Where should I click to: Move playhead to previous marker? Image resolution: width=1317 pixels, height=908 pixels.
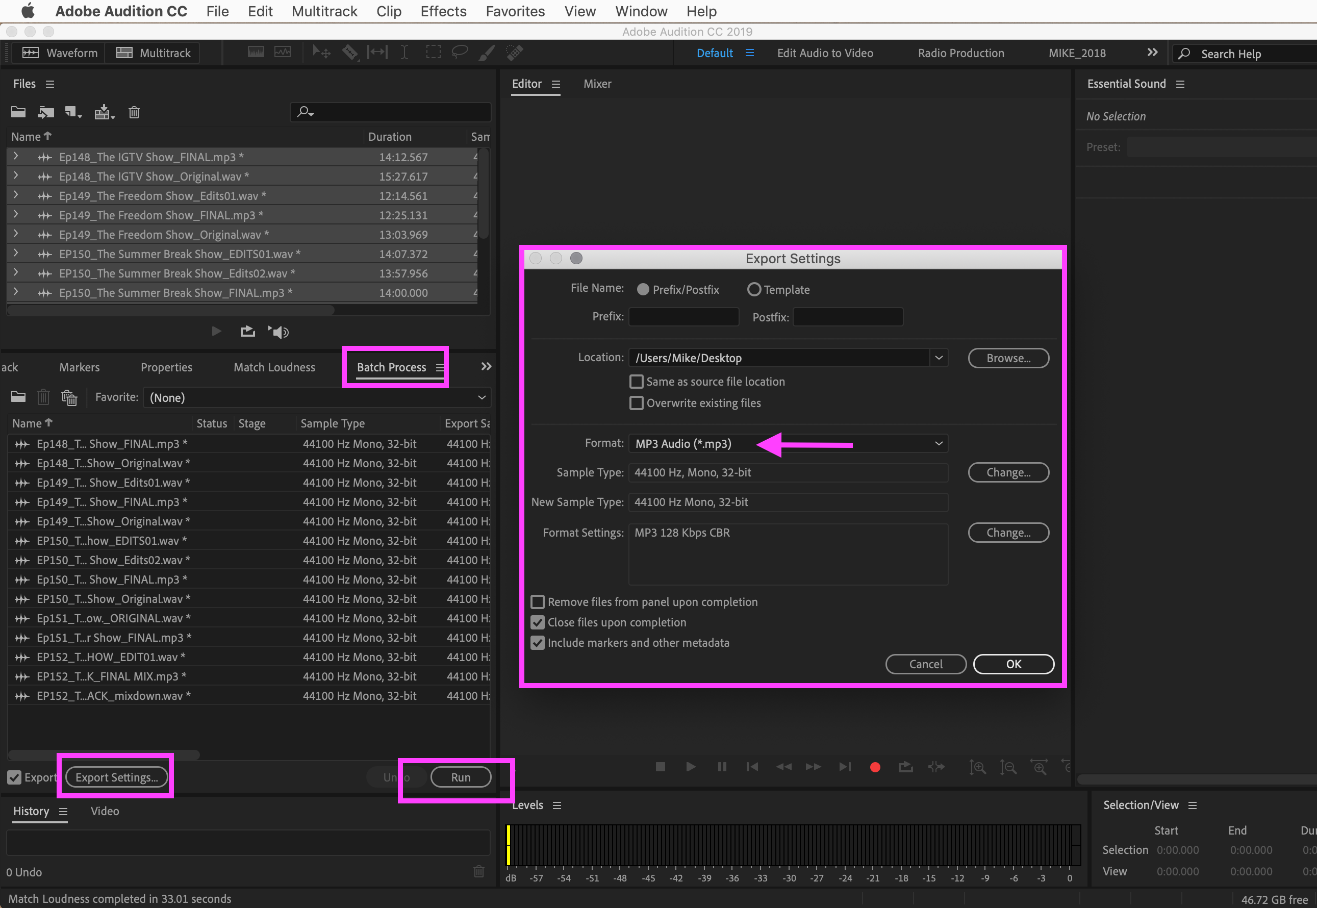pos(752,767)
